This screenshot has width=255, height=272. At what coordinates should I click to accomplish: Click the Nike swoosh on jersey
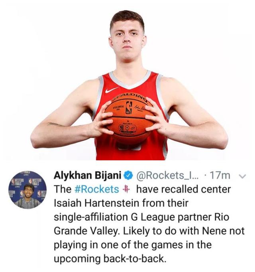(x=111, y=90)
